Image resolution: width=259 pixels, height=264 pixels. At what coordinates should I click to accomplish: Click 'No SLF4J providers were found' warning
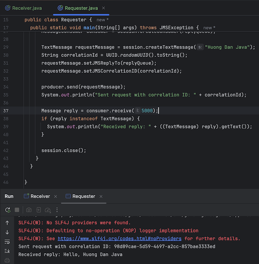(x=74, y=223)
